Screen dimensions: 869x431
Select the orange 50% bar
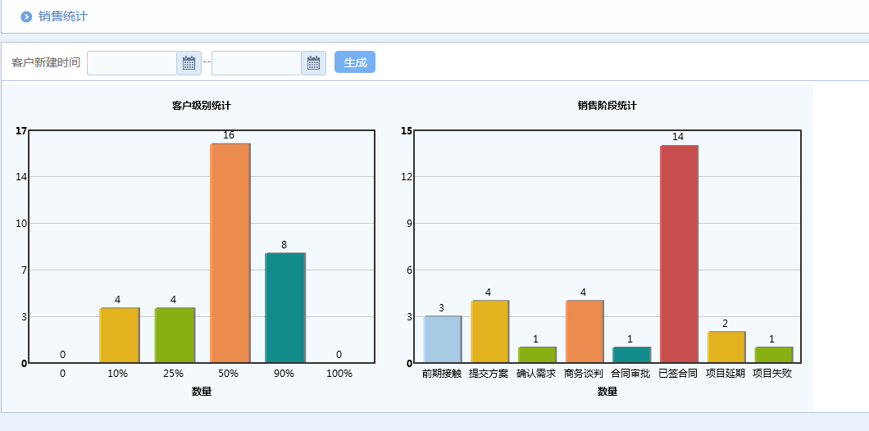[x=230, y=253]
